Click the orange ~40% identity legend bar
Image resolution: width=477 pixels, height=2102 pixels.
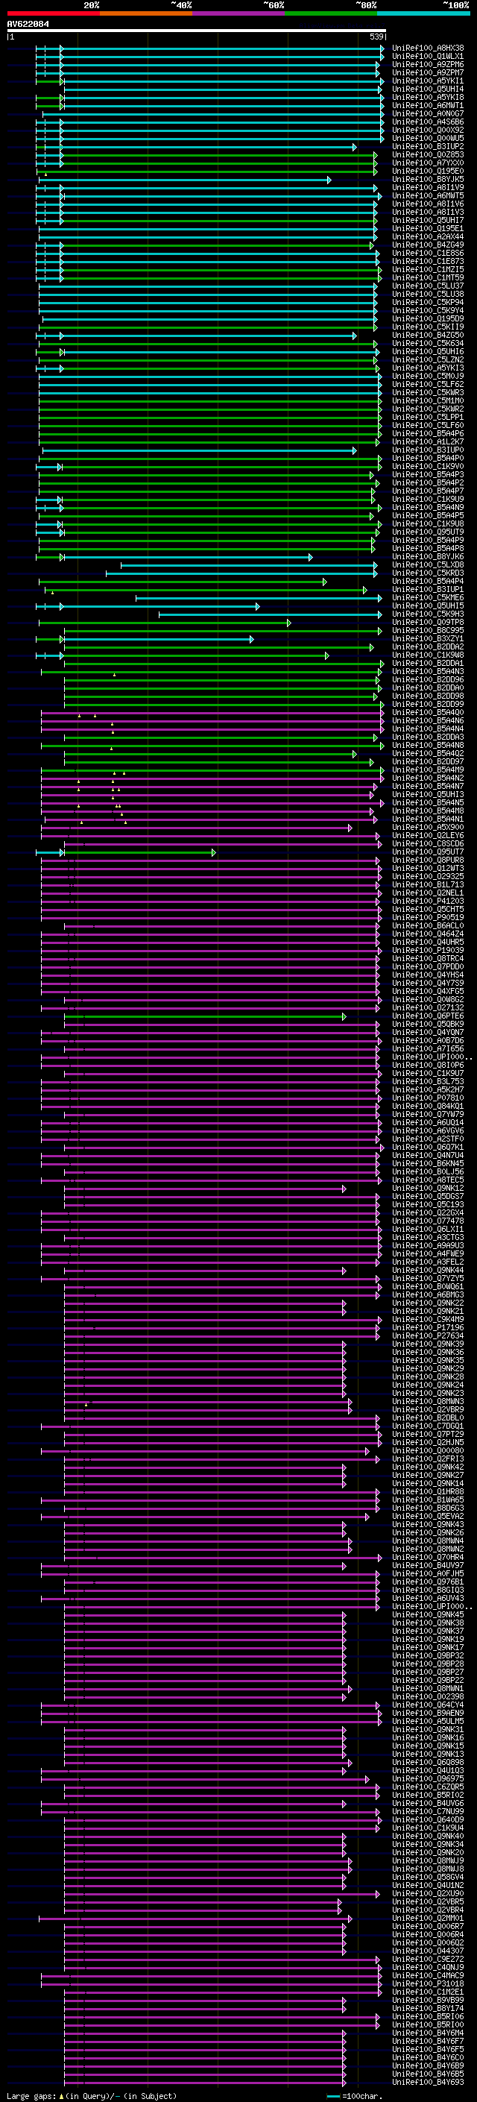(146, 13)
